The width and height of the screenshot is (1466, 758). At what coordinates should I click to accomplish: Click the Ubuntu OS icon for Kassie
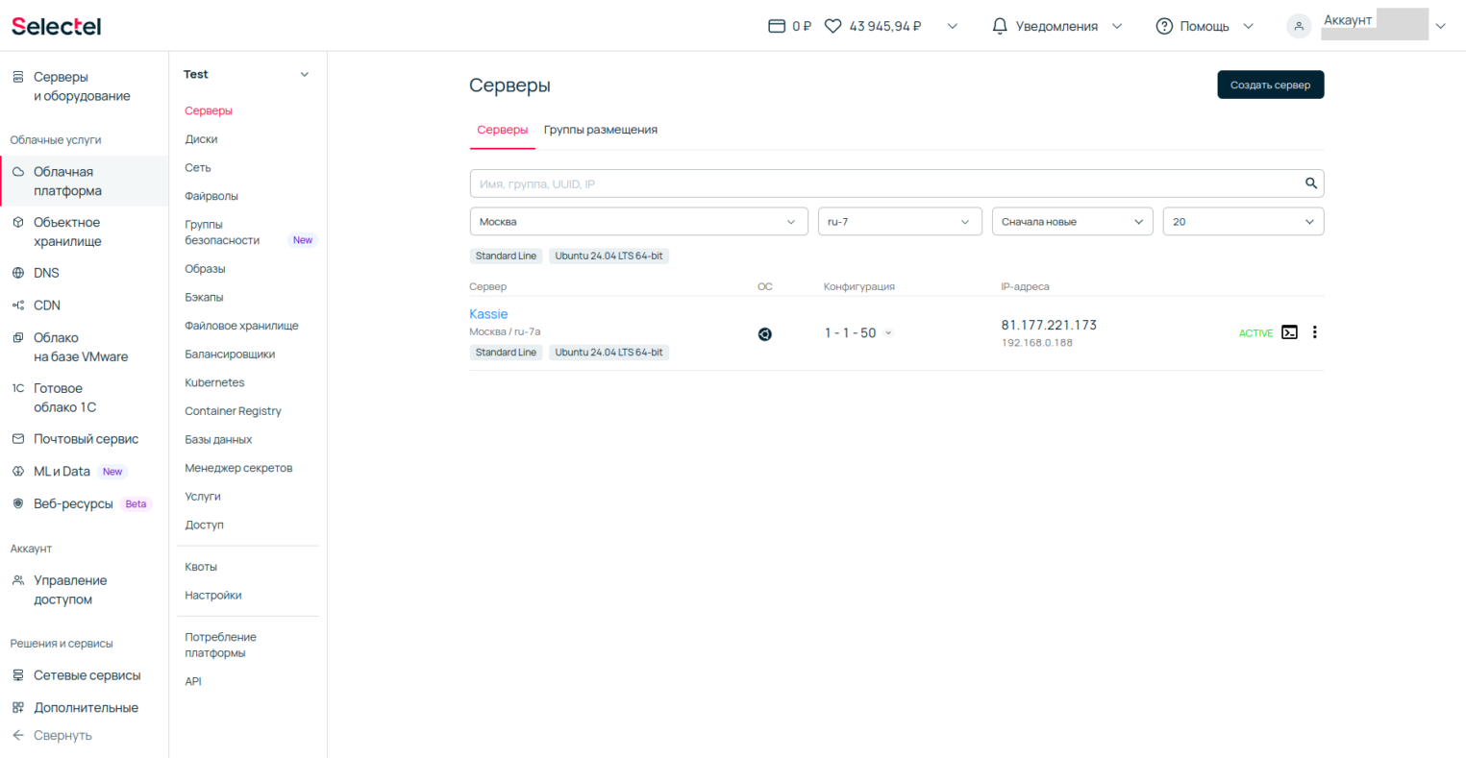coord(764,334)
